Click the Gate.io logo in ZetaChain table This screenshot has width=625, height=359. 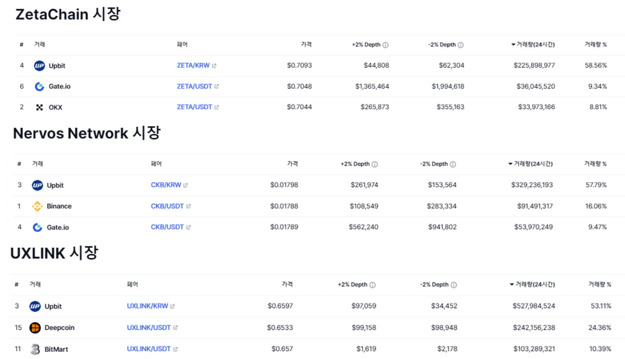[x=40, y=86]
